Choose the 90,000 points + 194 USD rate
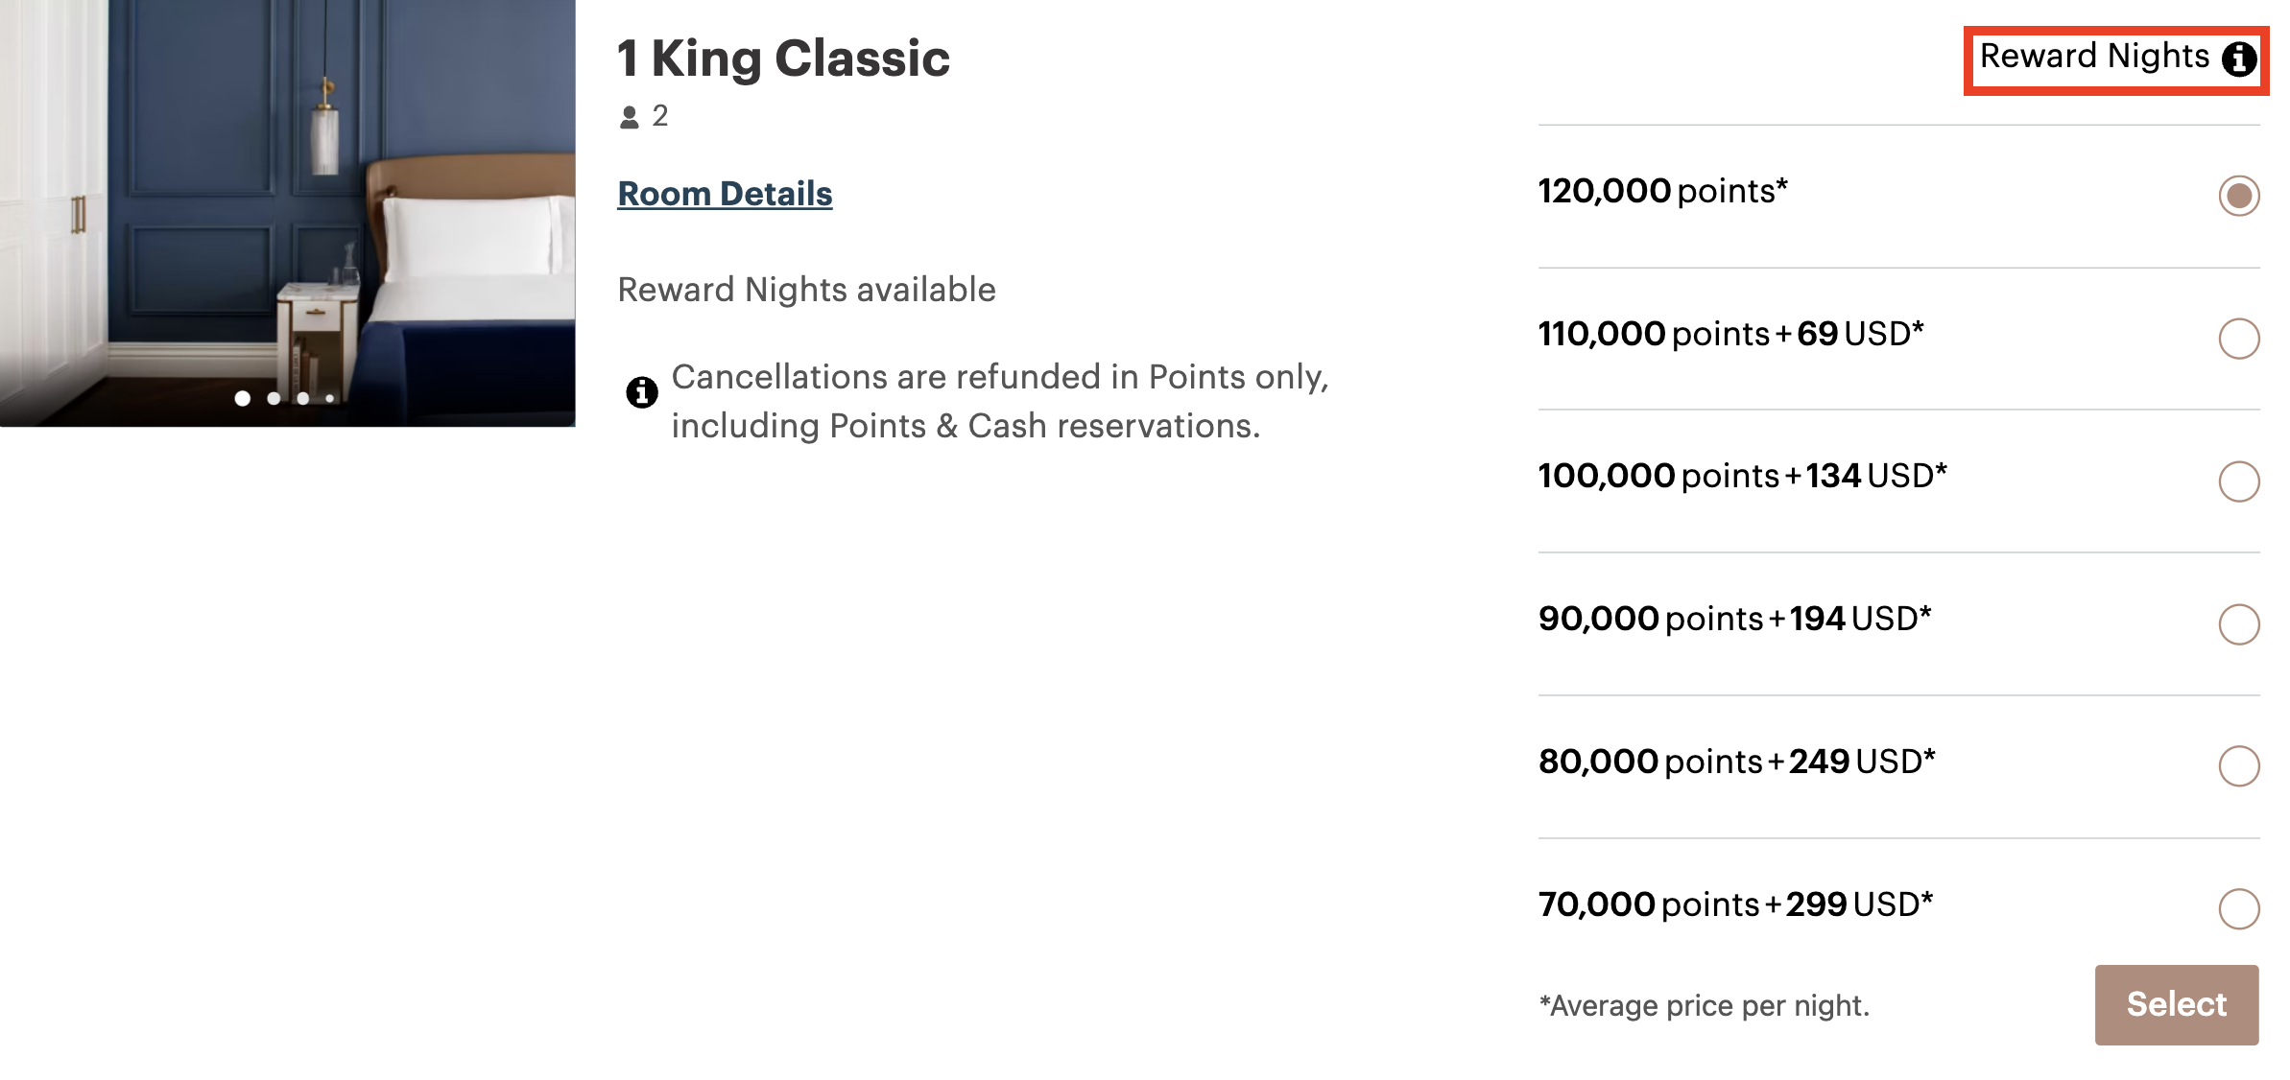 [x=2240, y=623]
